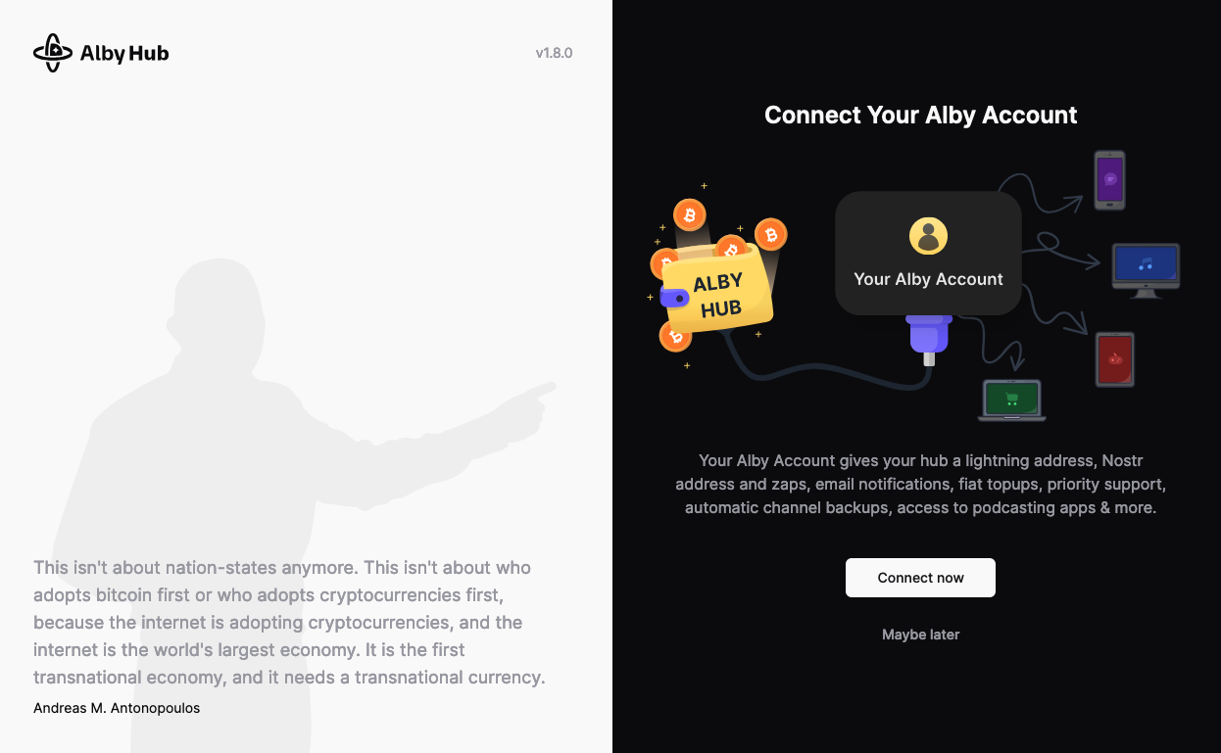Image resolution: width=1221 pixels, height=753 pixels.
Task: Click the purple smartphone icon
Action: coord(1109,180)
